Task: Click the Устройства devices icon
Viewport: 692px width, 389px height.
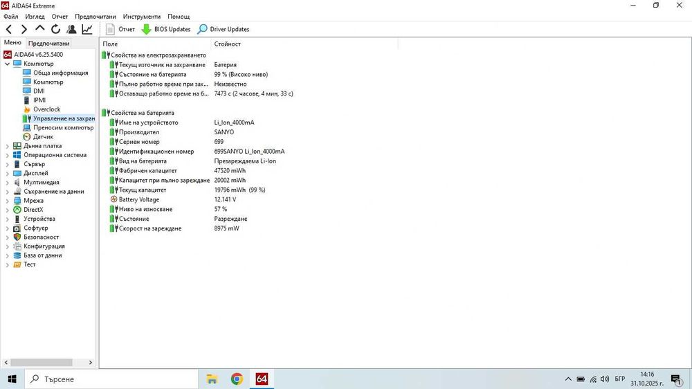Action: click(x=17, y=219)
